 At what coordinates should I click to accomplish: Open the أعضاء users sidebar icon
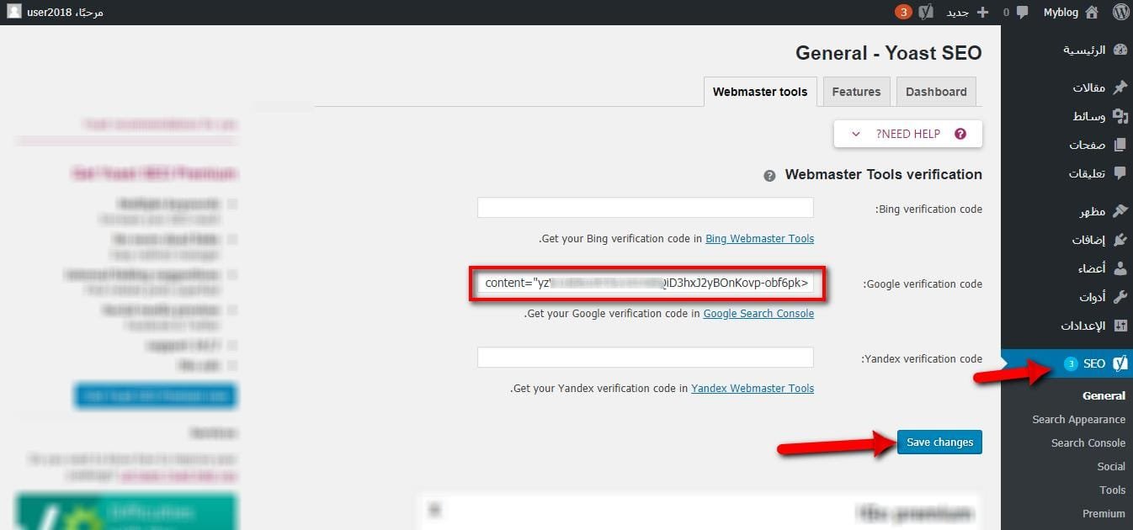coord(1120,268)
